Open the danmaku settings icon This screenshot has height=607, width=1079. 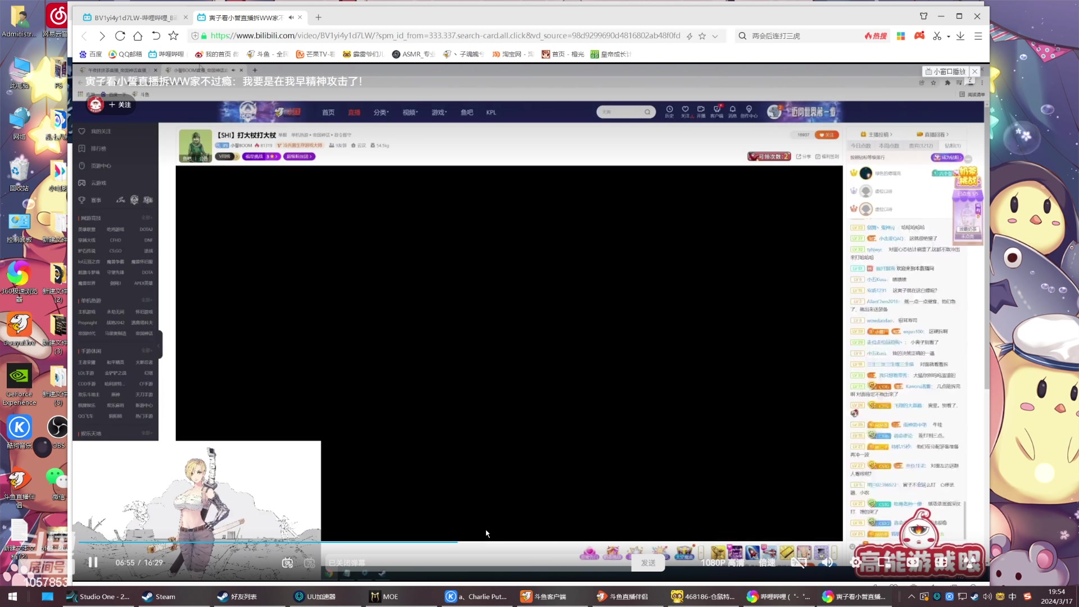309,563
